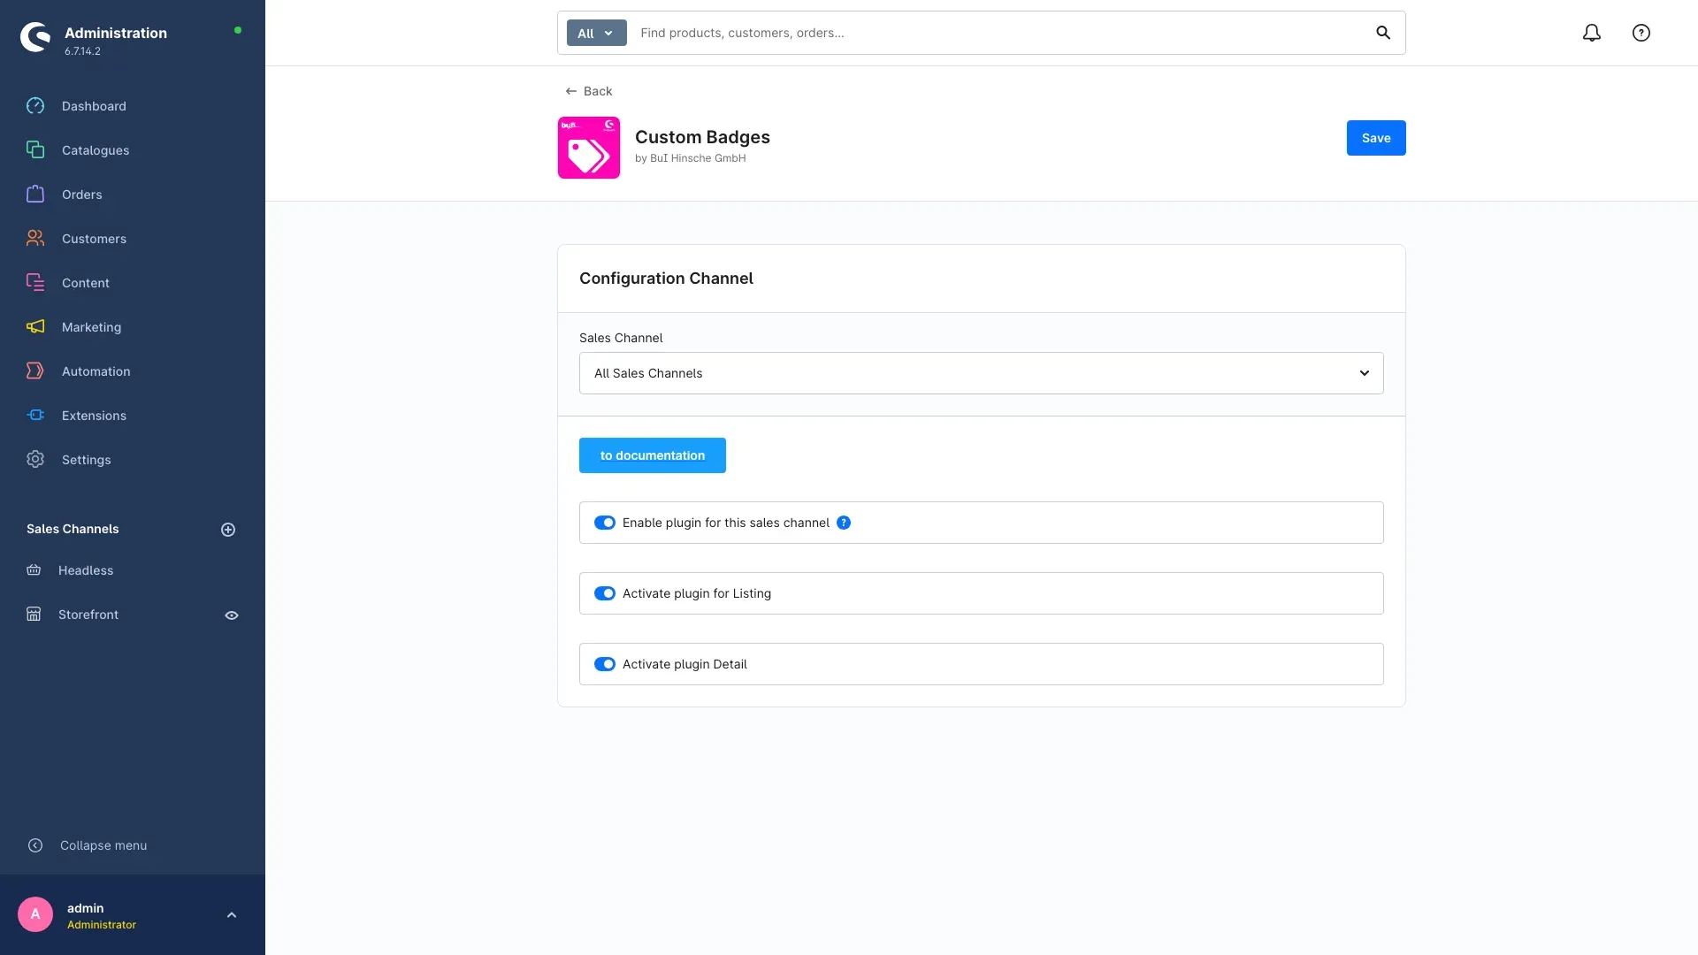Toggle Activate plugin for Listing
1698x955 pixels.
(x=605, y=593)
